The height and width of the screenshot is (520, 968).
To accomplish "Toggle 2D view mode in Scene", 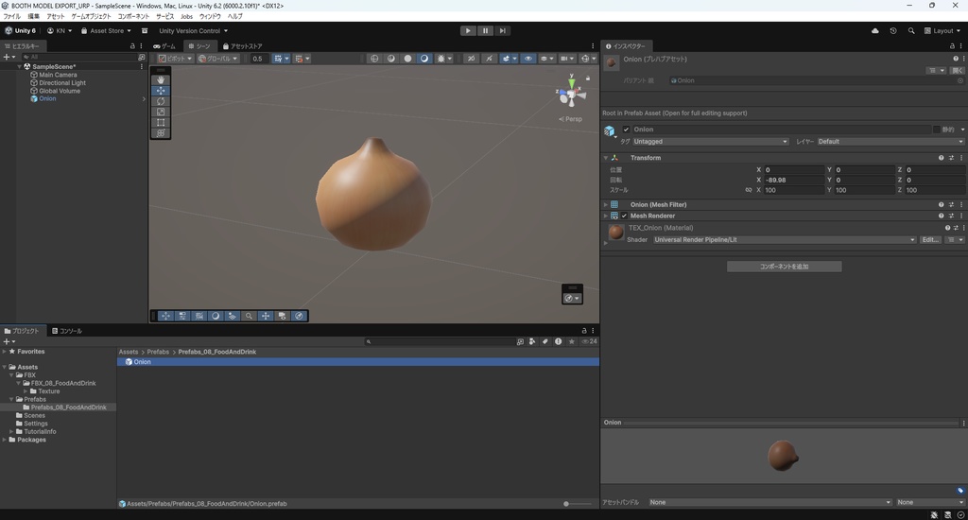I will (471, 59).
